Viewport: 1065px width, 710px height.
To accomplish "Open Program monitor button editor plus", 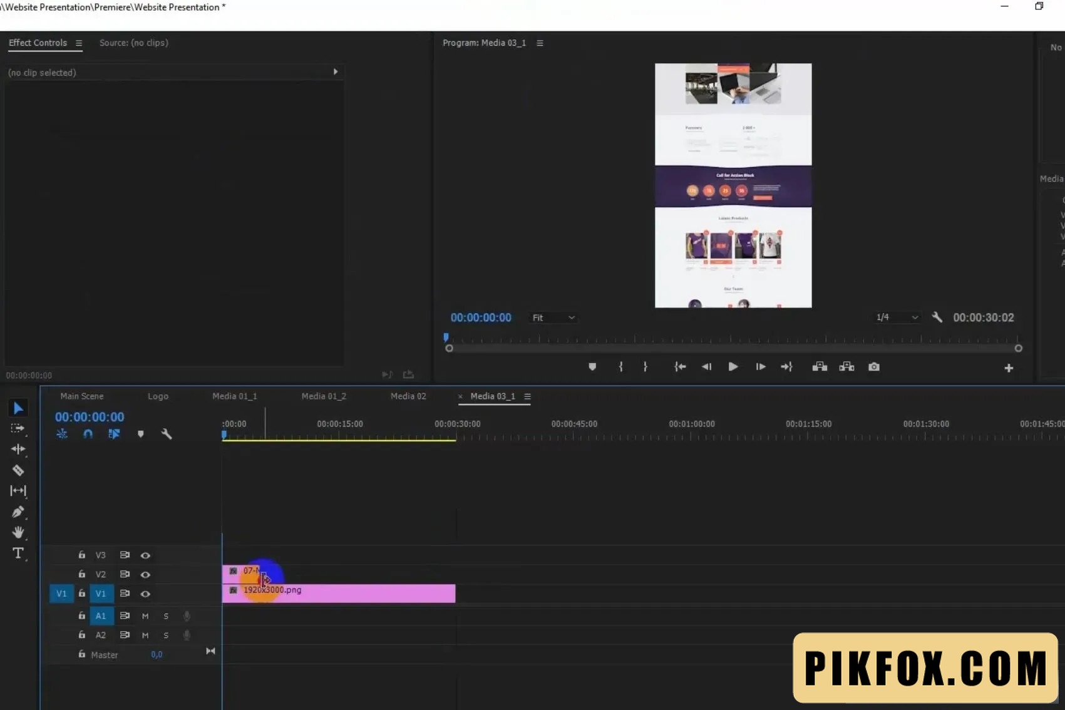I will pyautogui.click(x=1009, y=368).
